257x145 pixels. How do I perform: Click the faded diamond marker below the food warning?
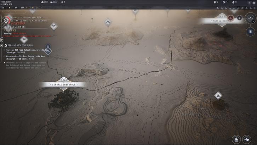pos(24,40)
